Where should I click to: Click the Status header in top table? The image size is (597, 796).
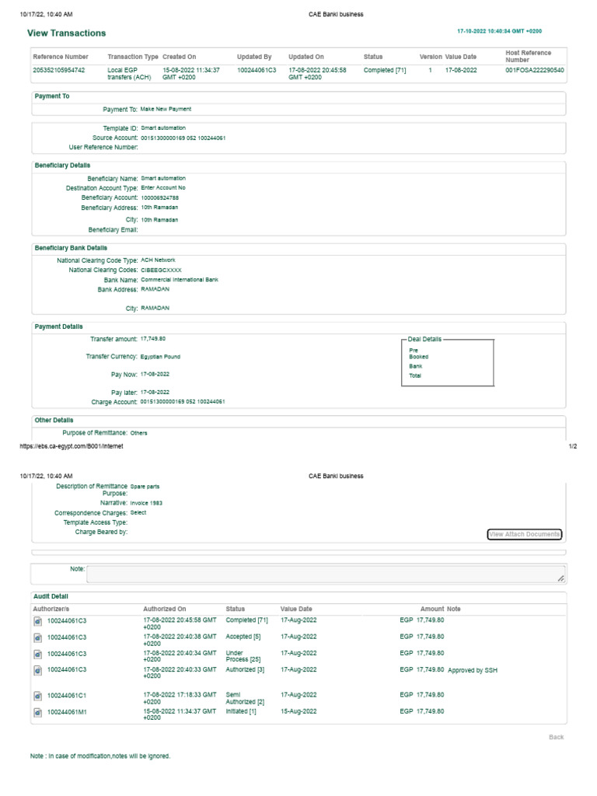coord(373,57)
